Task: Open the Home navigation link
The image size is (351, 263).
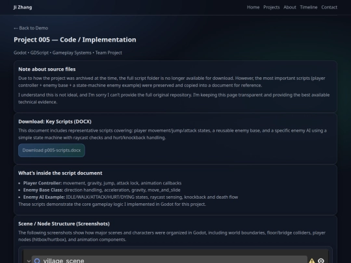Action: pos(253,7)
